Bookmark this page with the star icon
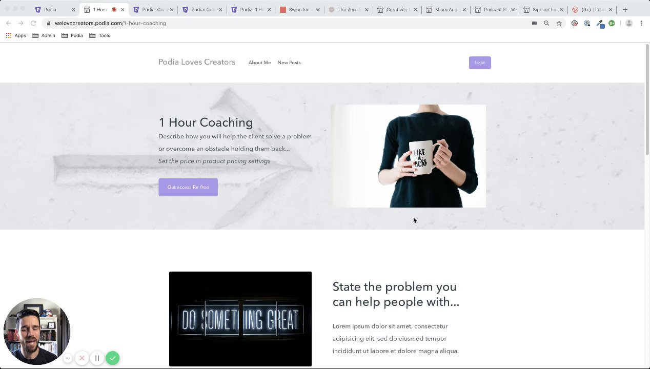This screenshot has width=650, height=369. (x=559, y=23)
